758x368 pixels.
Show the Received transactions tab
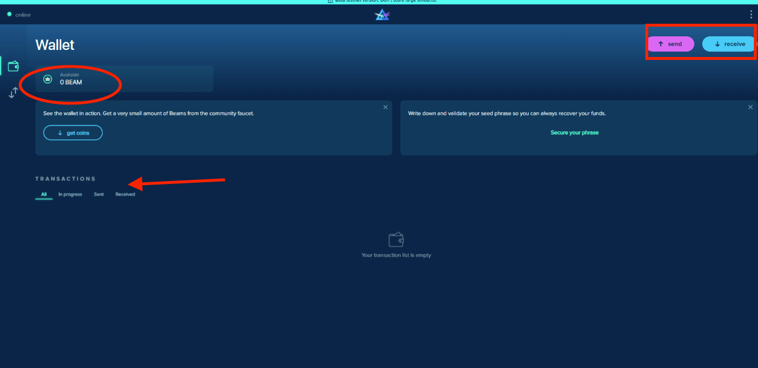pyautogui.click(x=125, y=195)
